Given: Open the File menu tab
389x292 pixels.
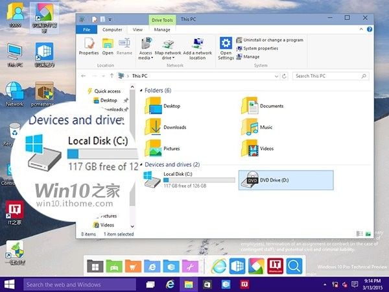Looking at the screenshot, I should point(86,29).
